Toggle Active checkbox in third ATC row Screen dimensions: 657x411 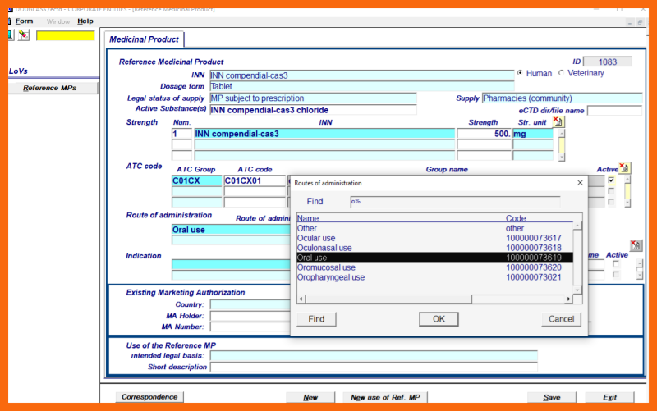point(611,202)
